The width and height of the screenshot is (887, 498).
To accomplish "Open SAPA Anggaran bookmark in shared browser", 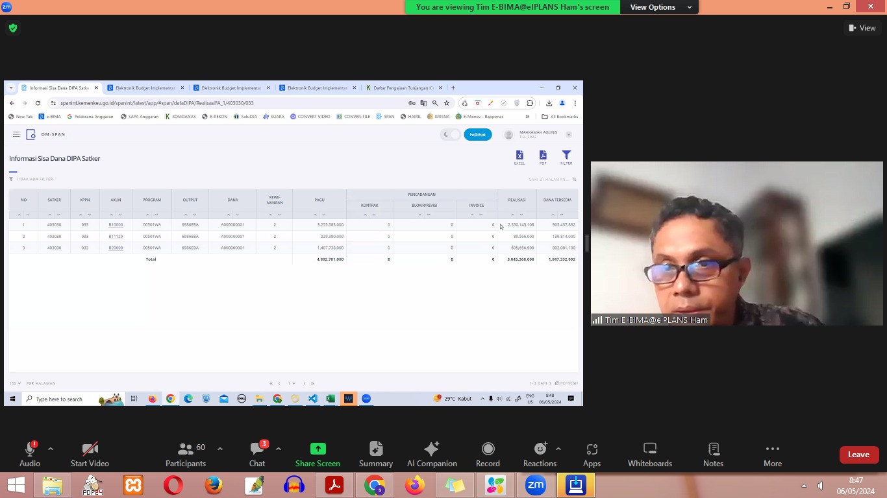I will (140, 117).
